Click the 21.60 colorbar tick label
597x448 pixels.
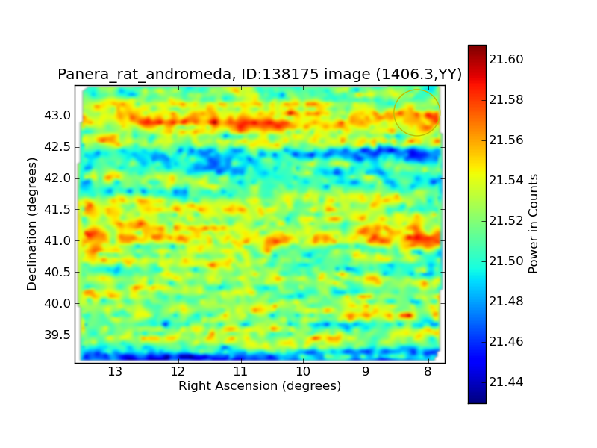pyautogui.click(x=506, y=60)
